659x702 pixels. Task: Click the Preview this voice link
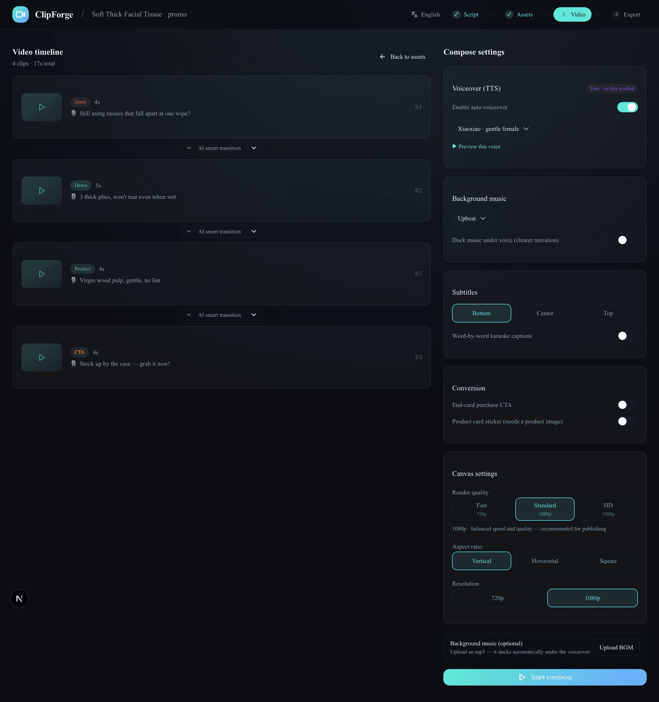(x=476, y=147)
